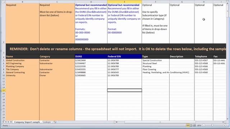Click horizontal scrollbar left arrow
Screen dimensions: 230x129
pos(117,122)
